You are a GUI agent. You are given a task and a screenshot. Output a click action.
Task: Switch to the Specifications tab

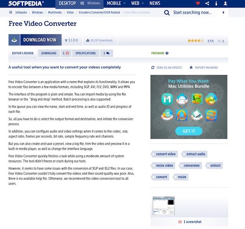86,53
